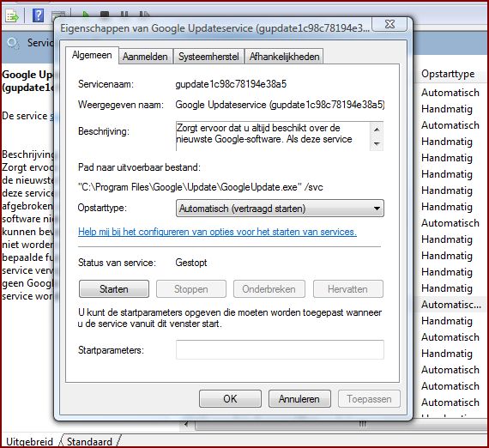Open the help link about configuring services
The image size is (489, 448).
click(217, 232)
